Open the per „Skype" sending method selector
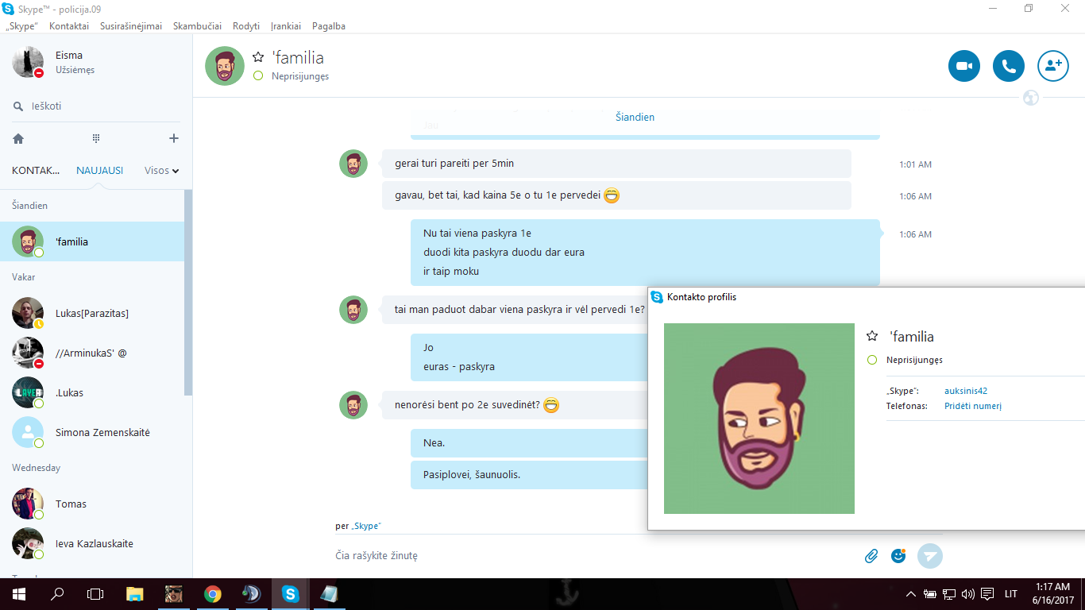 357,526
